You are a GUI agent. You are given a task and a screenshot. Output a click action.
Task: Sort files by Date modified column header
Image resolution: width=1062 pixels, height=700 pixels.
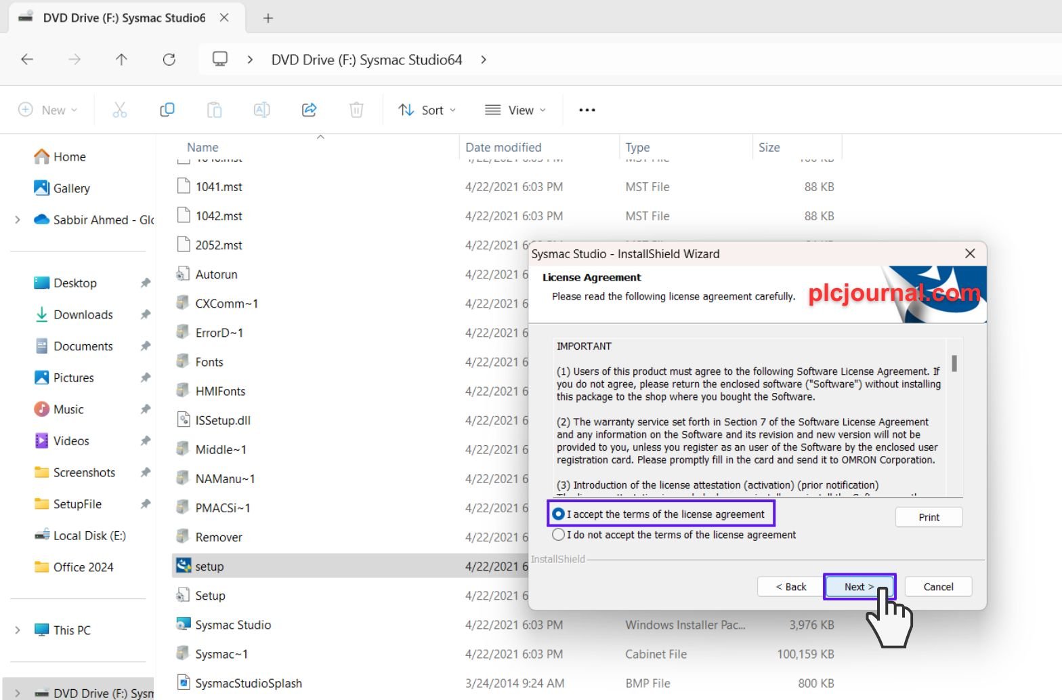(x=503, y=147)
